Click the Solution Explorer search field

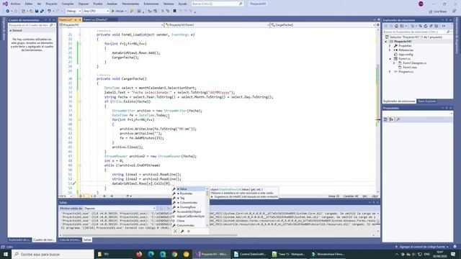417,32
